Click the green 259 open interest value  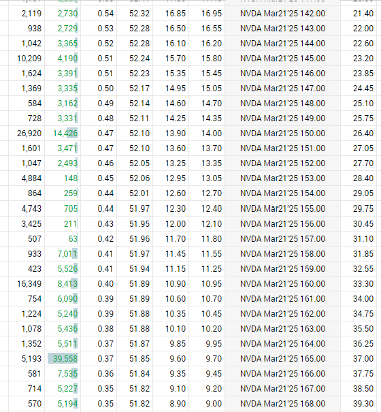click(71, 193)
